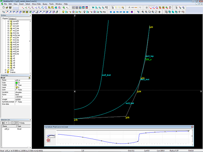Click the Type column header

(19, 126)
